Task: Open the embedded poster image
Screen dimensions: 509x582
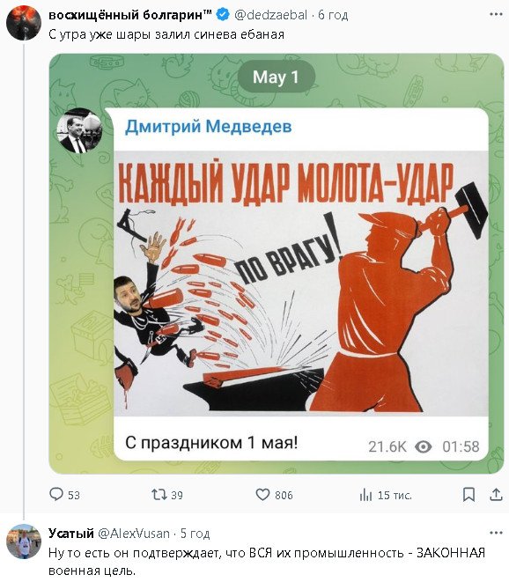Action: point(300,284)
